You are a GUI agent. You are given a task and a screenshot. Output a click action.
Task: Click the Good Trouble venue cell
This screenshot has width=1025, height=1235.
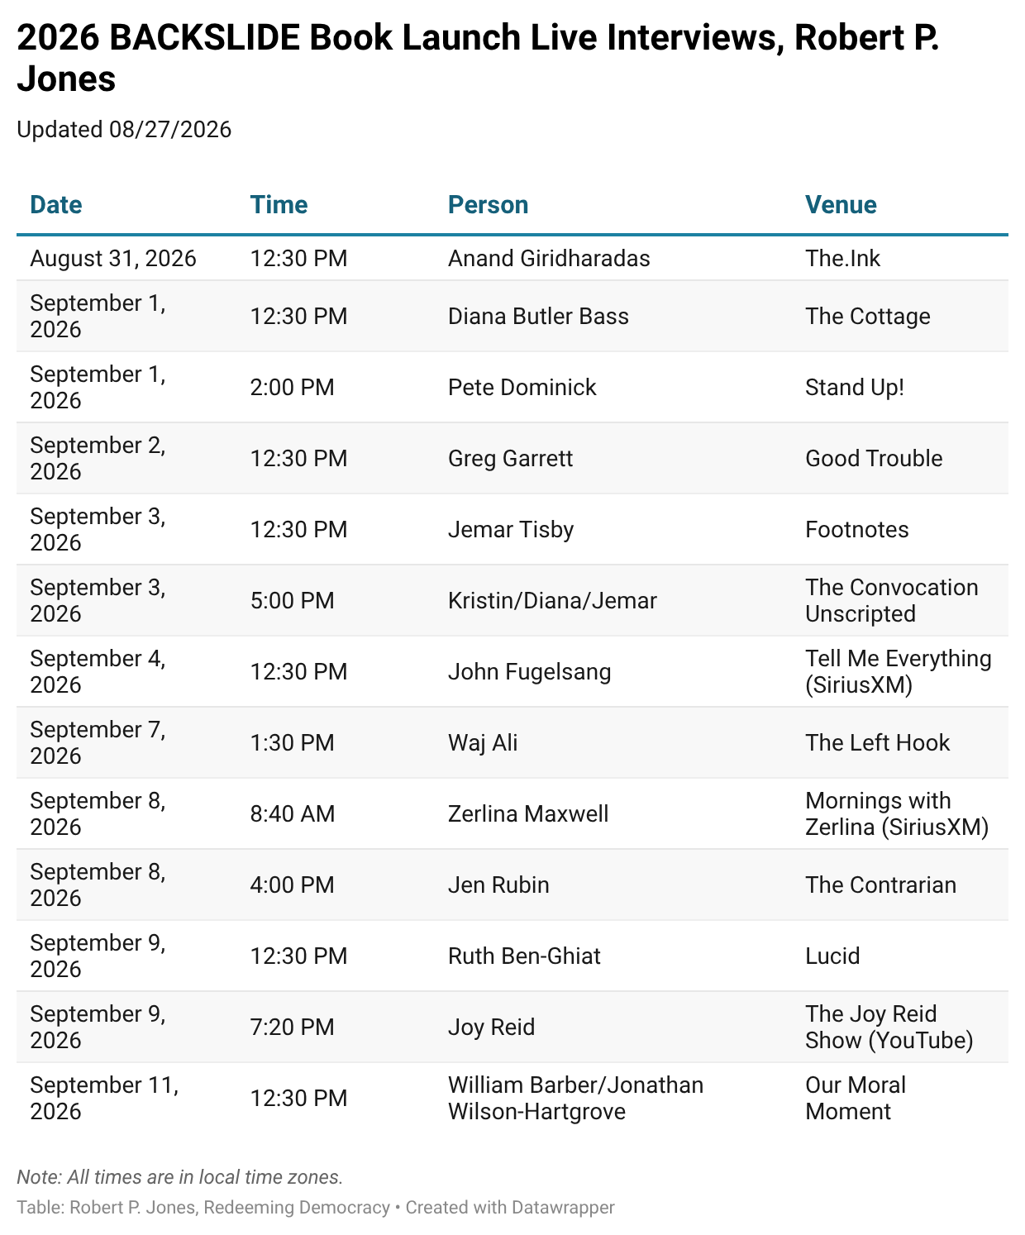tap(874, 459)
